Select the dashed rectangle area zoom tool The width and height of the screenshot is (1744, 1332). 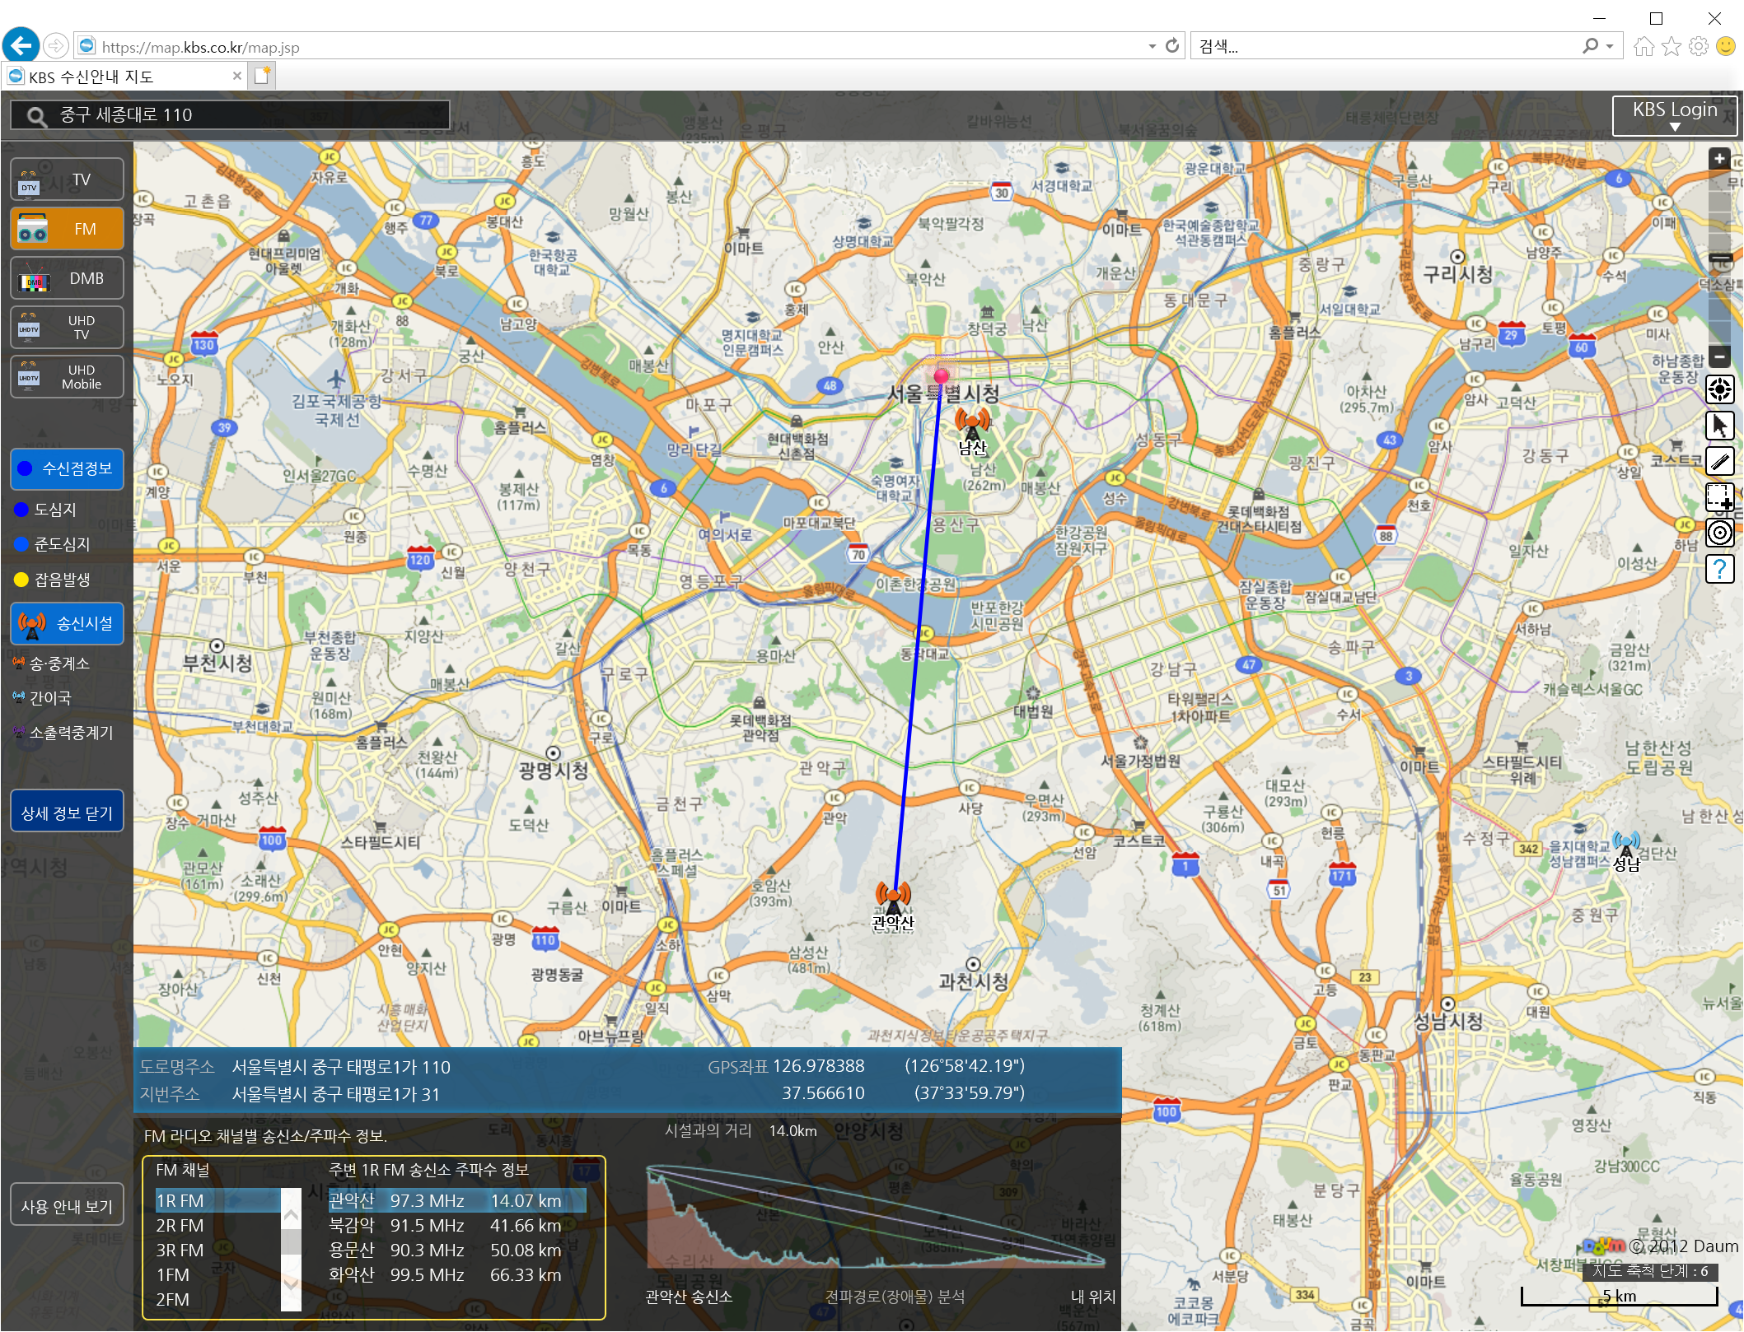(1719, 497)
